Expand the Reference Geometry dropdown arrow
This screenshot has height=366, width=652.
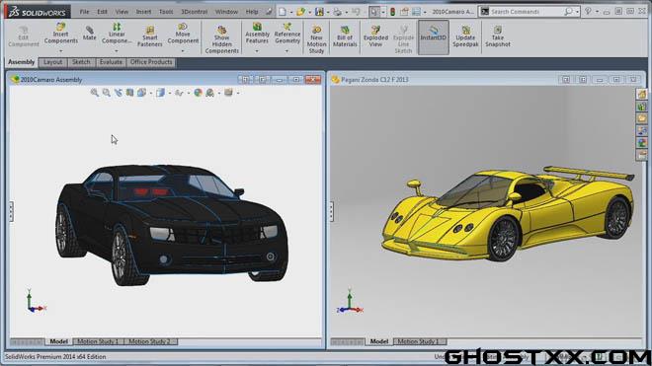(x=286, y=51)
